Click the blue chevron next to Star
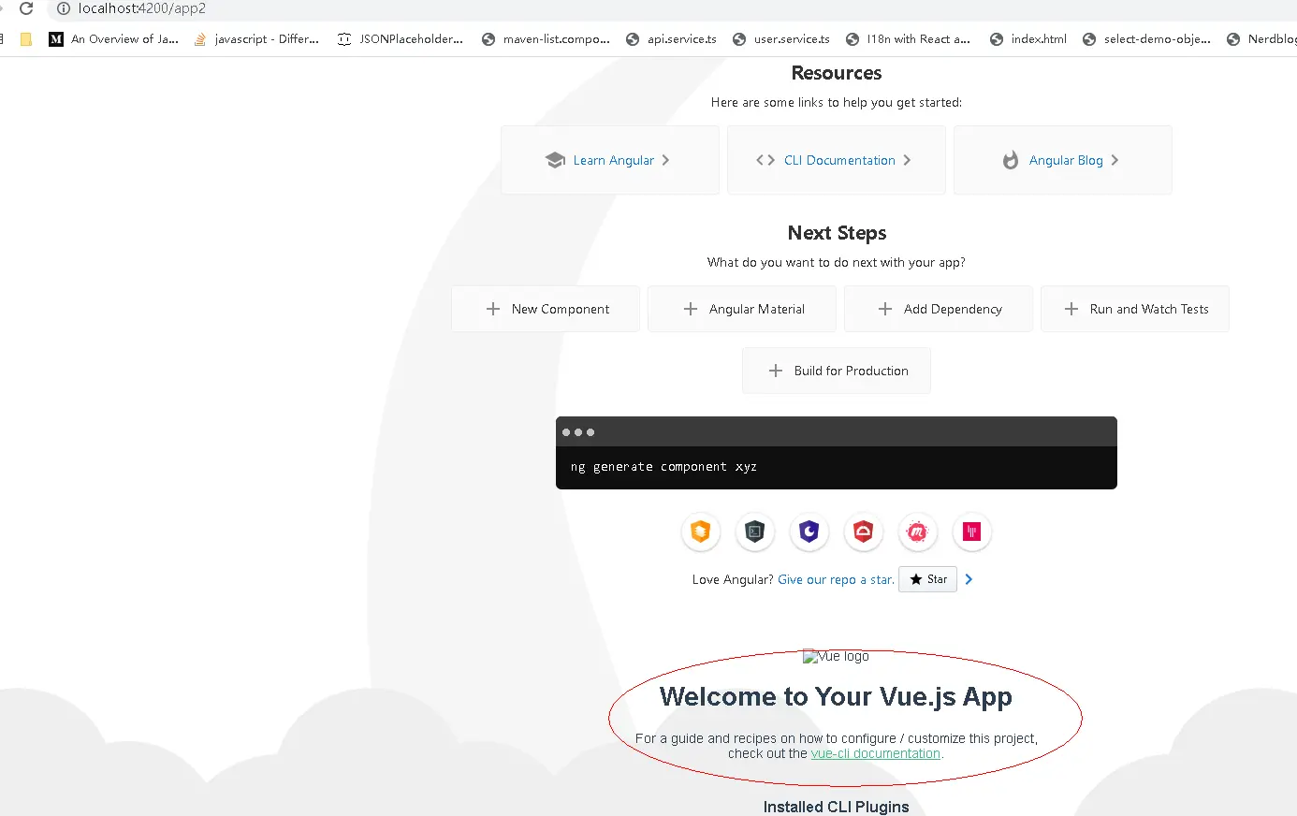The height and width of the screenshot is (816, 1297). point(969,579)
